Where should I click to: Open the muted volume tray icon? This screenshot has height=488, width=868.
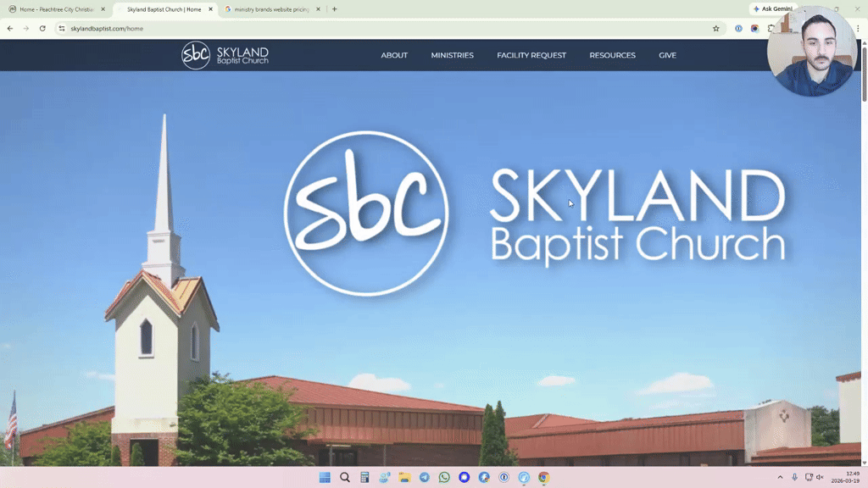[x=820, y=477]
